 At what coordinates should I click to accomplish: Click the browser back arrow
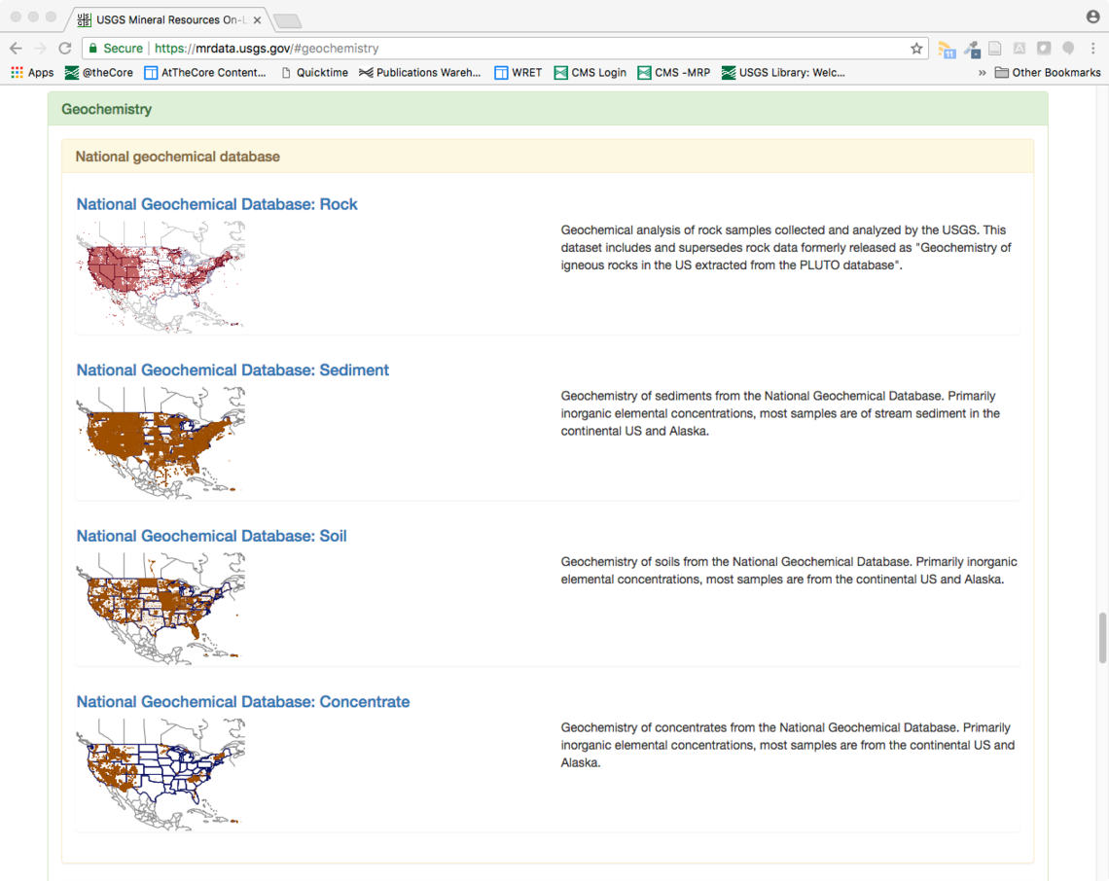click(16, 48)
